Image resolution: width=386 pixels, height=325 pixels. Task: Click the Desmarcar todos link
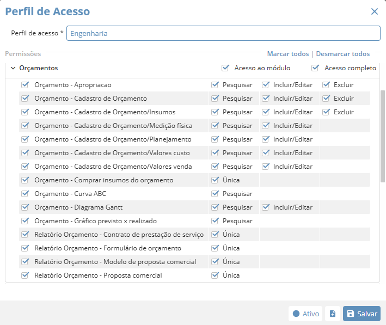coord(342,54)
